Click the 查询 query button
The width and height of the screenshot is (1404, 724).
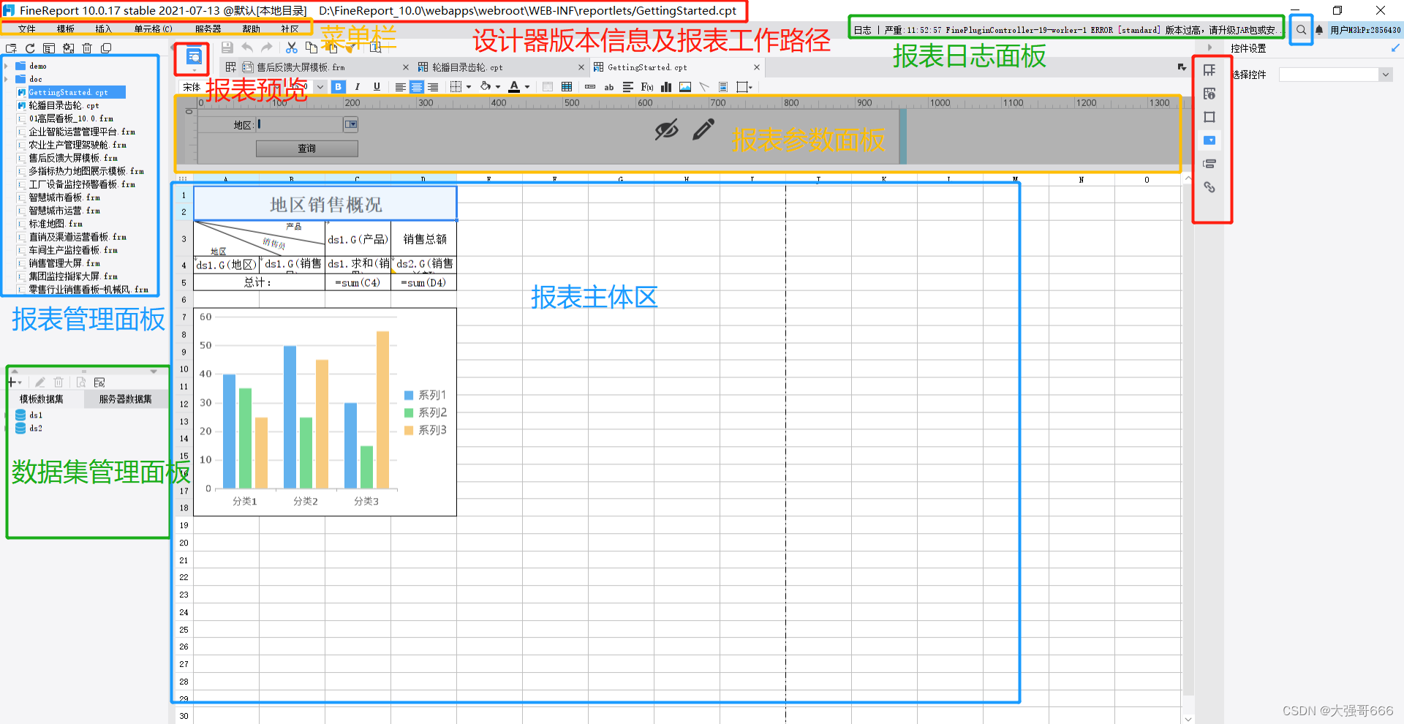(x=307, y=148)
